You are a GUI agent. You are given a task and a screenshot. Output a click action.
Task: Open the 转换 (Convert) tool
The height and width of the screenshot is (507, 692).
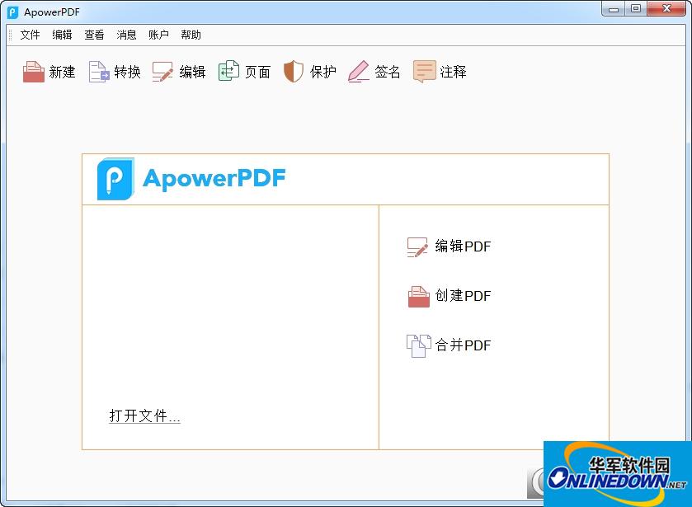pyautogui.click(x=101, y=72)
